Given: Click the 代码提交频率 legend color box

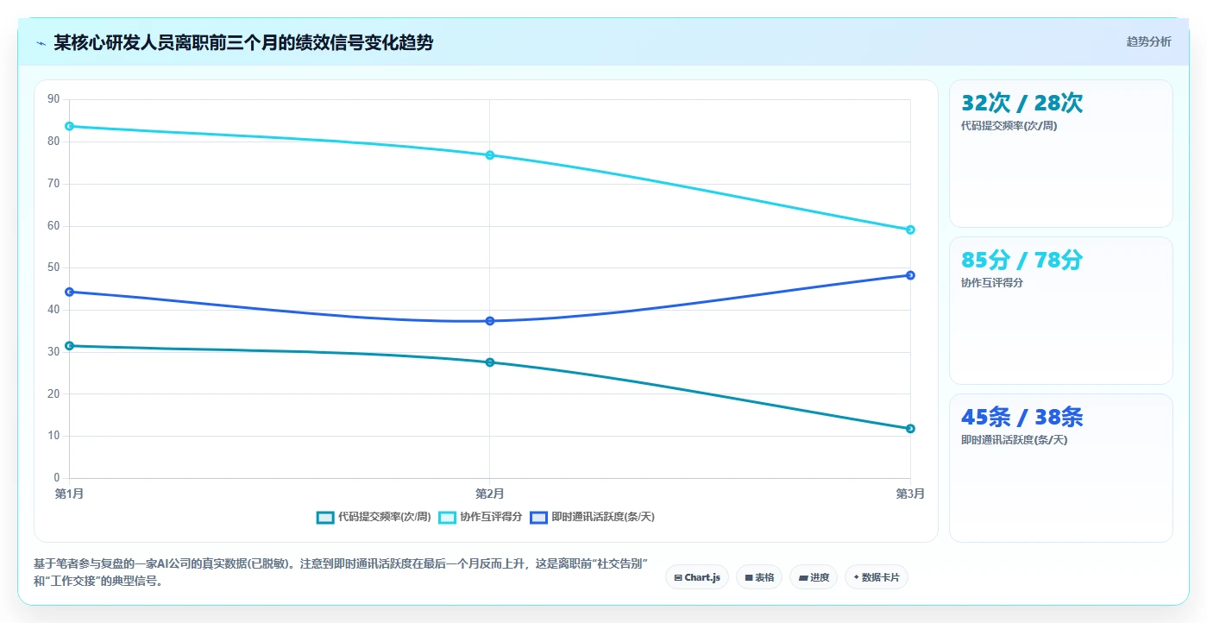Looking at the screenshot, I should coord(325,517).
